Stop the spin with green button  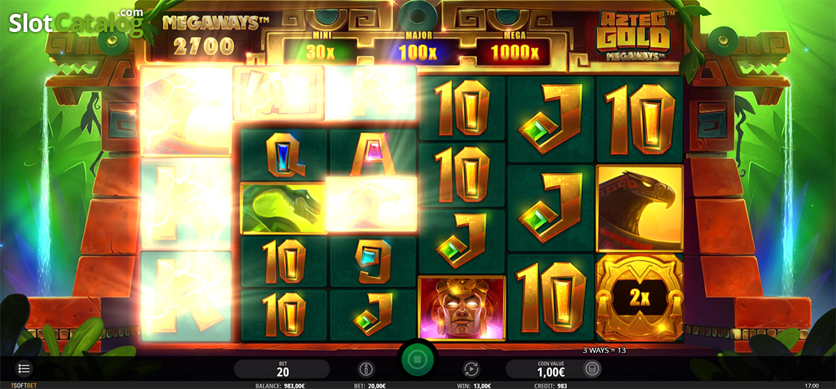[x=417, y=362]
